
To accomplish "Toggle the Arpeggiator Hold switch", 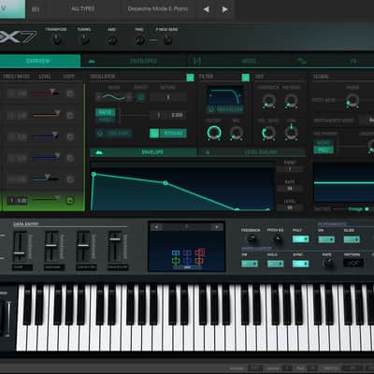I will click(x=276, y=264).
